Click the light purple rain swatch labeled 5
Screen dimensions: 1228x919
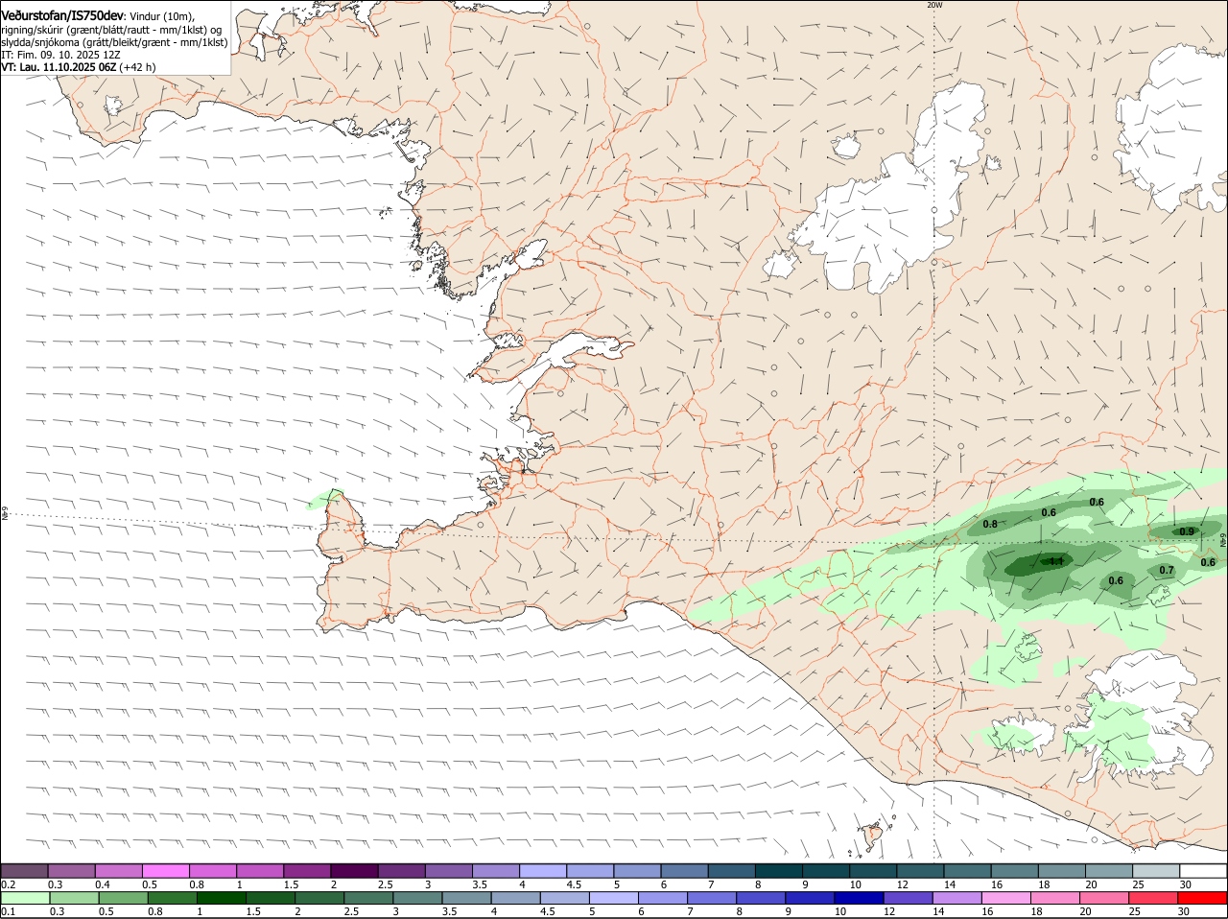tap(613, 898)
